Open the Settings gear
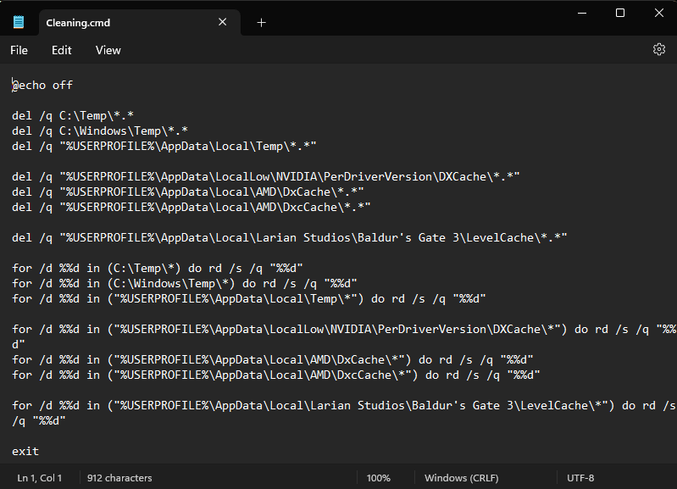 pyautogui.click(x=658, y=50)
